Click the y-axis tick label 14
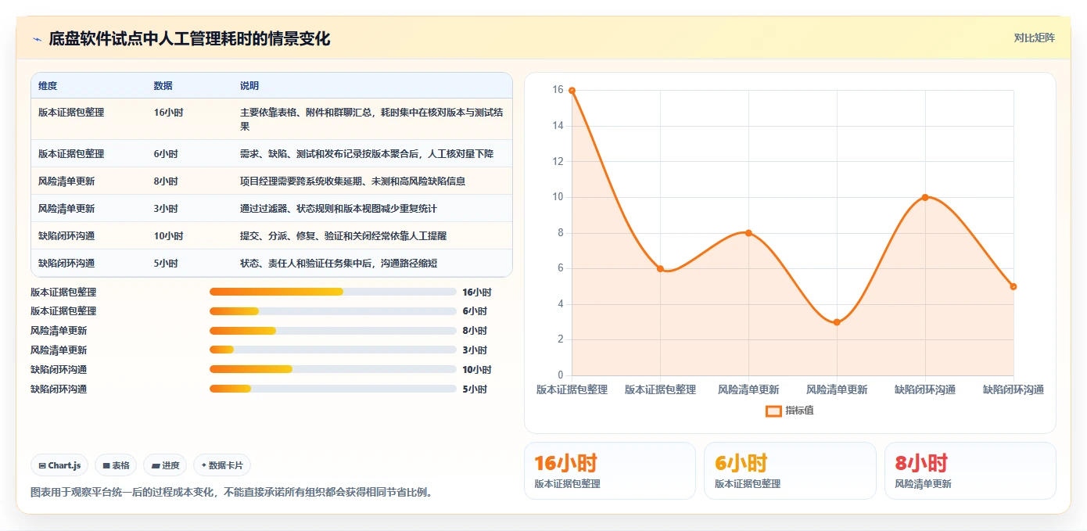 558,126
